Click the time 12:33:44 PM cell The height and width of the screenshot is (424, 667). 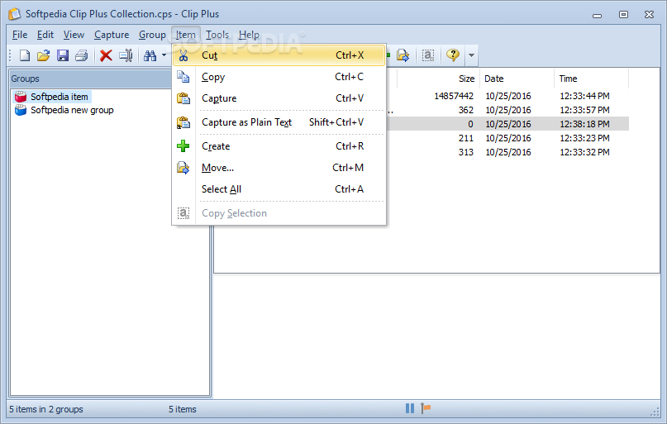point(584,96)
